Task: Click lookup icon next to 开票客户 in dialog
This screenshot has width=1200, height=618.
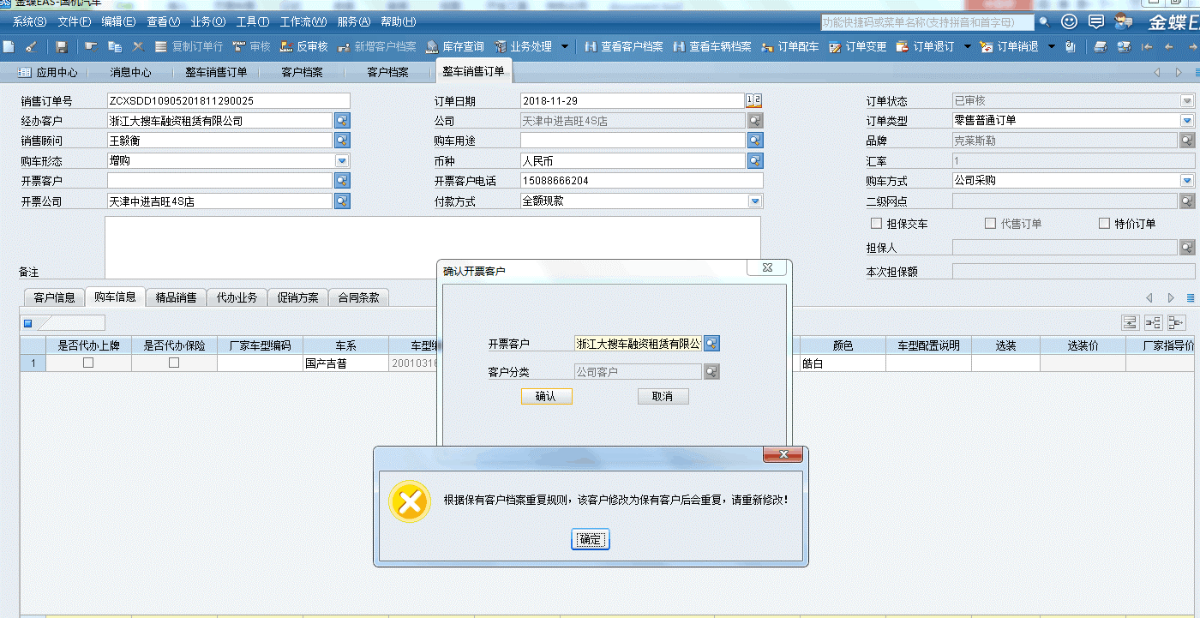Action: pos(711,344)
